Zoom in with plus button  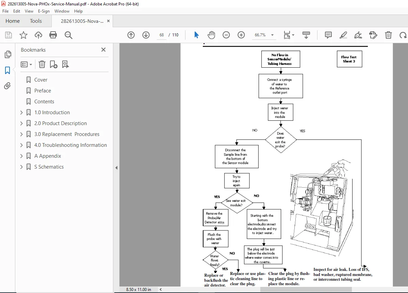(x=241, y=35)
